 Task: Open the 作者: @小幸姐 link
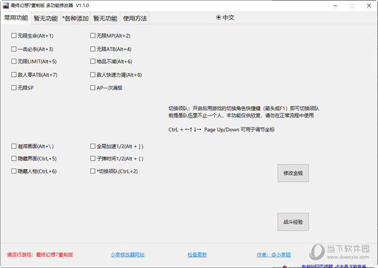tap(273, 255)
